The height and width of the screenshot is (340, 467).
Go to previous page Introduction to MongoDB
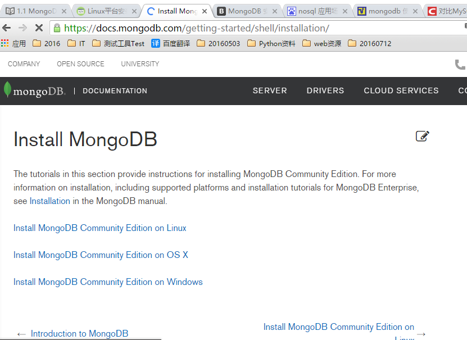79,334
